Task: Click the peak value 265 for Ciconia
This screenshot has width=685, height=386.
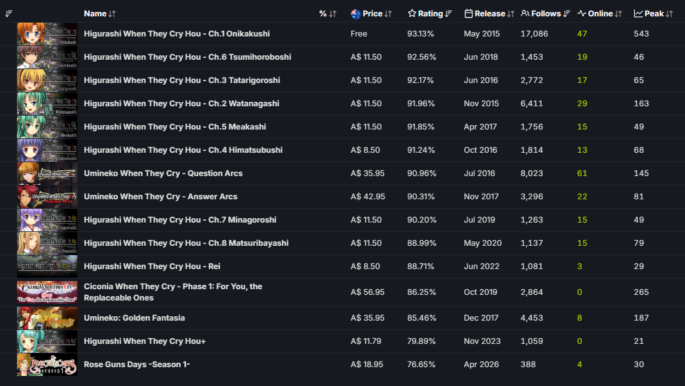Action: coord(642,292)
